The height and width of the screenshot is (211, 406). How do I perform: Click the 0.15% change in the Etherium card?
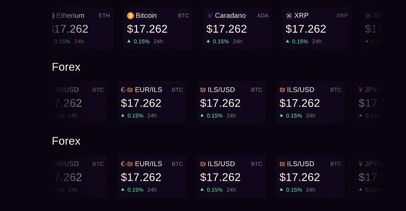(62, 41)
